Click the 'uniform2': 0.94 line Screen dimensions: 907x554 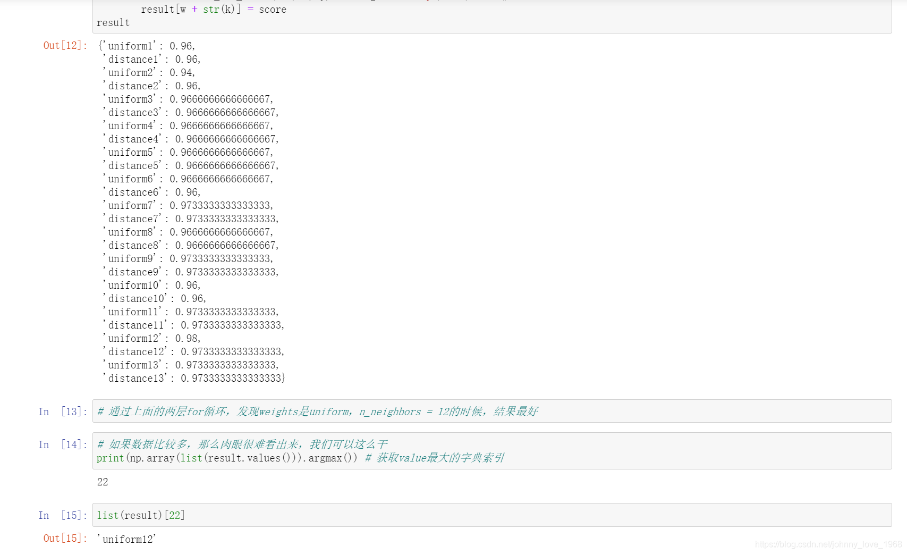point(149,72)
